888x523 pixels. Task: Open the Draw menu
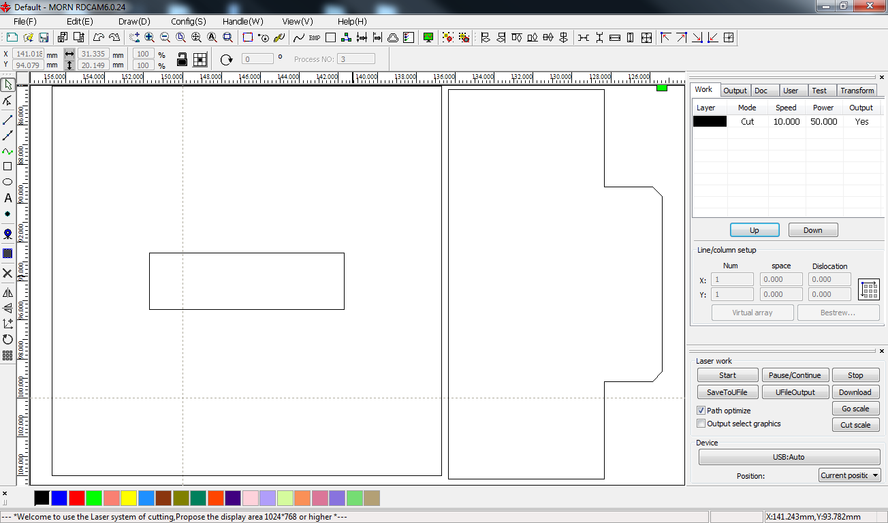coord(134,21)
